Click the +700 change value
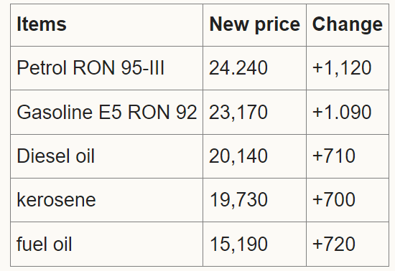 click(334, 199)
